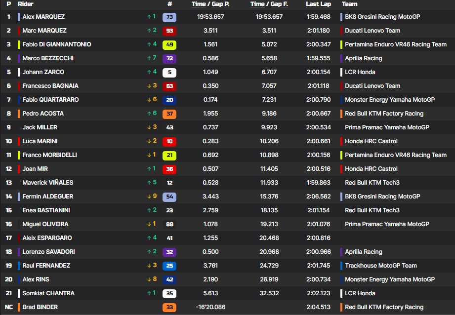The image size is (455, 315).
Task: Click green up arrow beside Bezzecchi
Action: coord(149,58)
